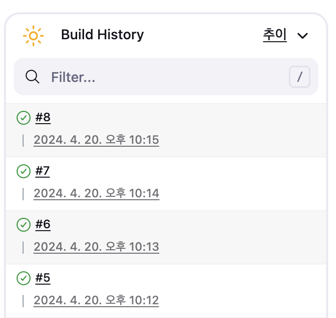Expand the chevron next to 추이

(x=303, y=35)
